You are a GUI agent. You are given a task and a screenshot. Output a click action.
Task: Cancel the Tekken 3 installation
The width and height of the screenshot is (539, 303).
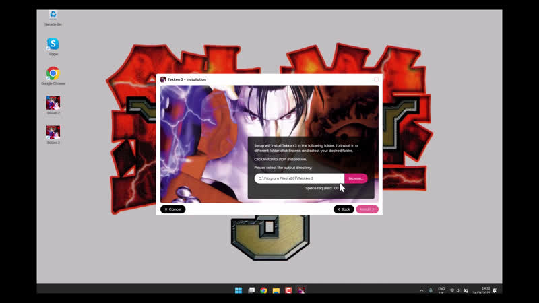point(173,209)
